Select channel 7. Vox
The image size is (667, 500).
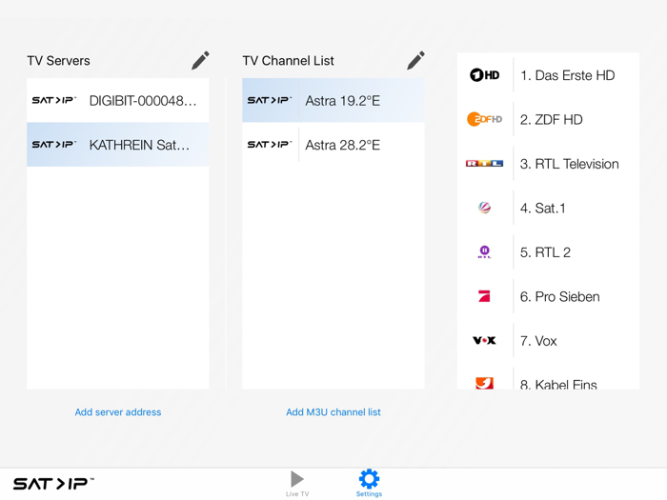(x=548, y=341)
